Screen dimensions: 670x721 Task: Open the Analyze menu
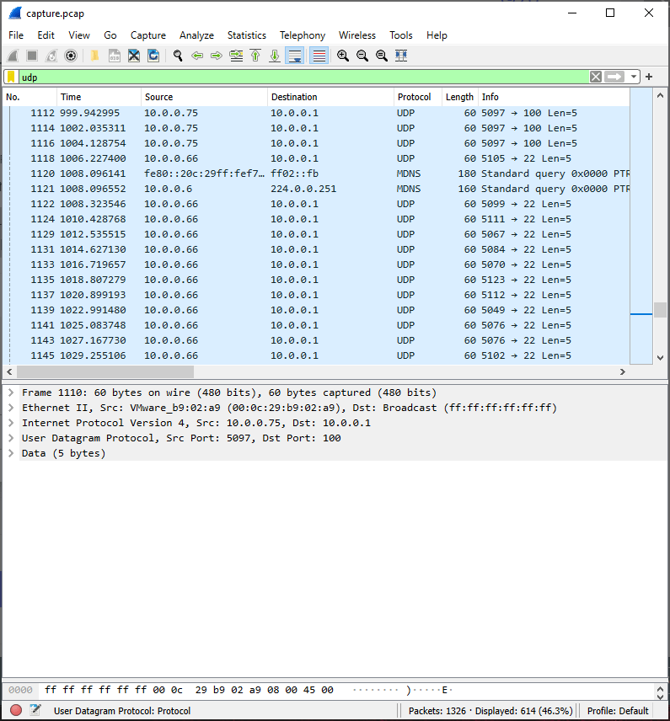coord(196,35)
